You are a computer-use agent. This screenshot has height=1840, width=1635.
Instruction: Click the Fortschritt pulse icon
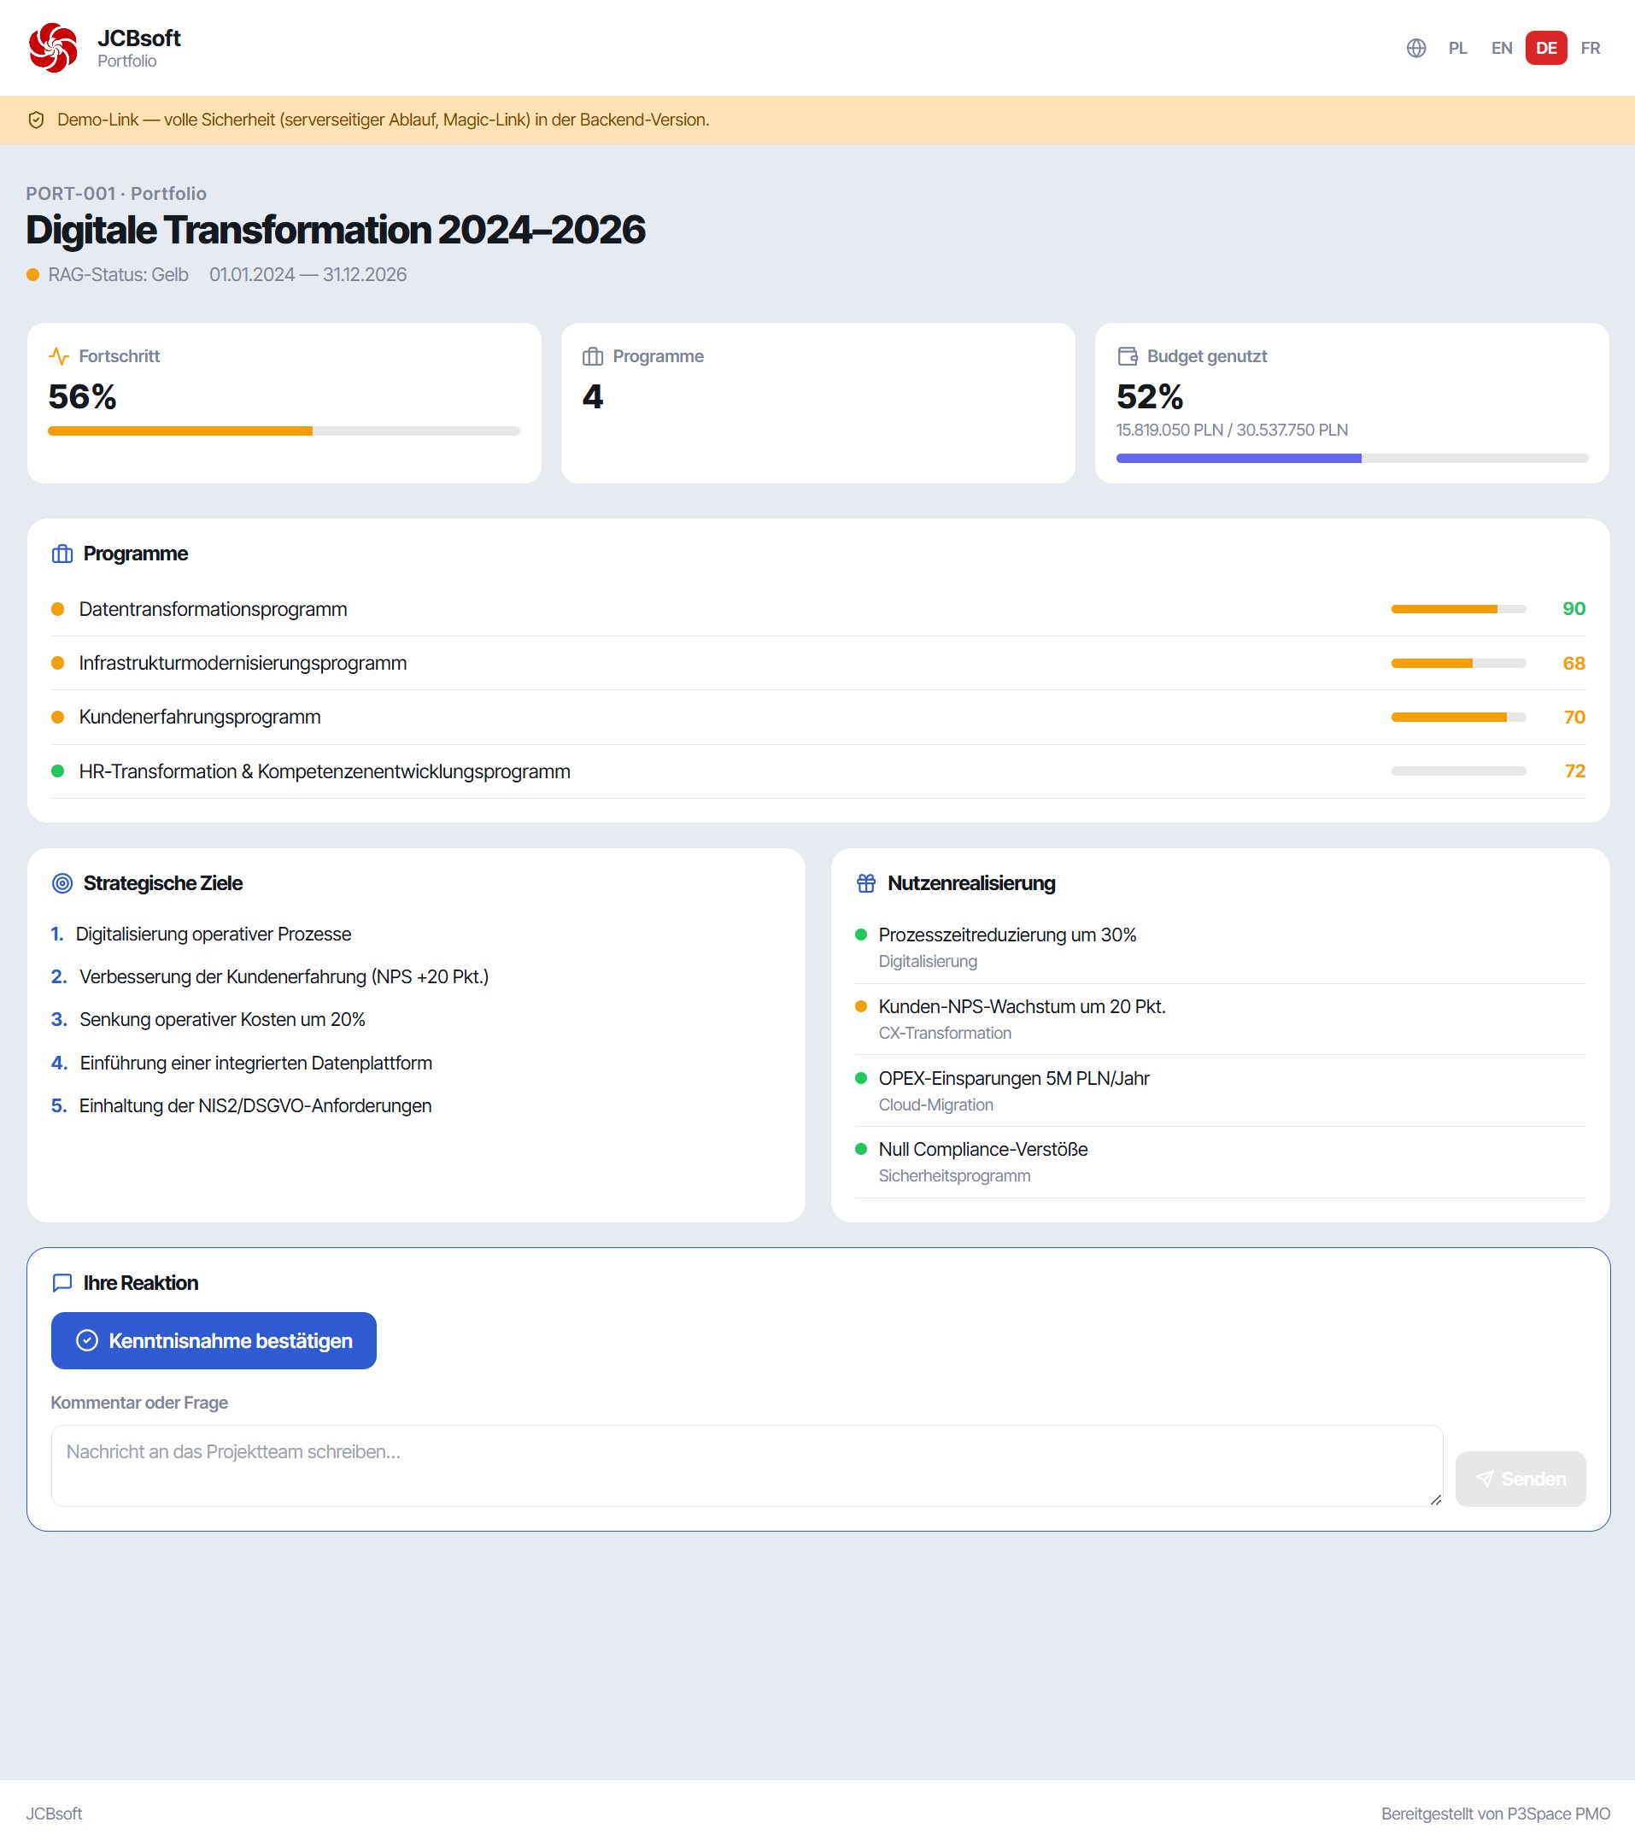[x=60, y=355]
